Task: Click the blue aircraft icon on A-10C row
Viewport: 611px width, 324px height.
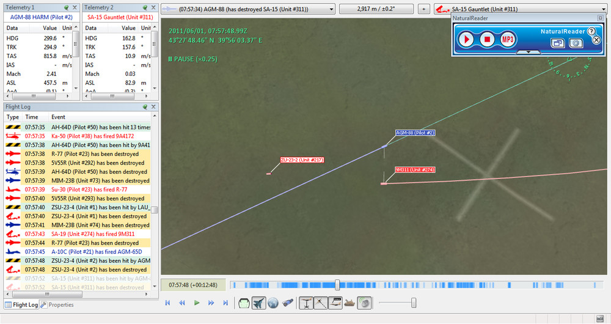Action: click(x=13, y=251)
